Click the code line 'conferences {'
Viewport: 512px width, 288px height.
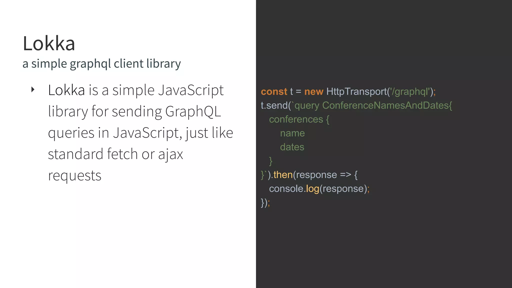(x=299, y=119)
